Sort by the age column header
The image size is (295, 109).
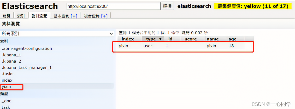[236, 39]
